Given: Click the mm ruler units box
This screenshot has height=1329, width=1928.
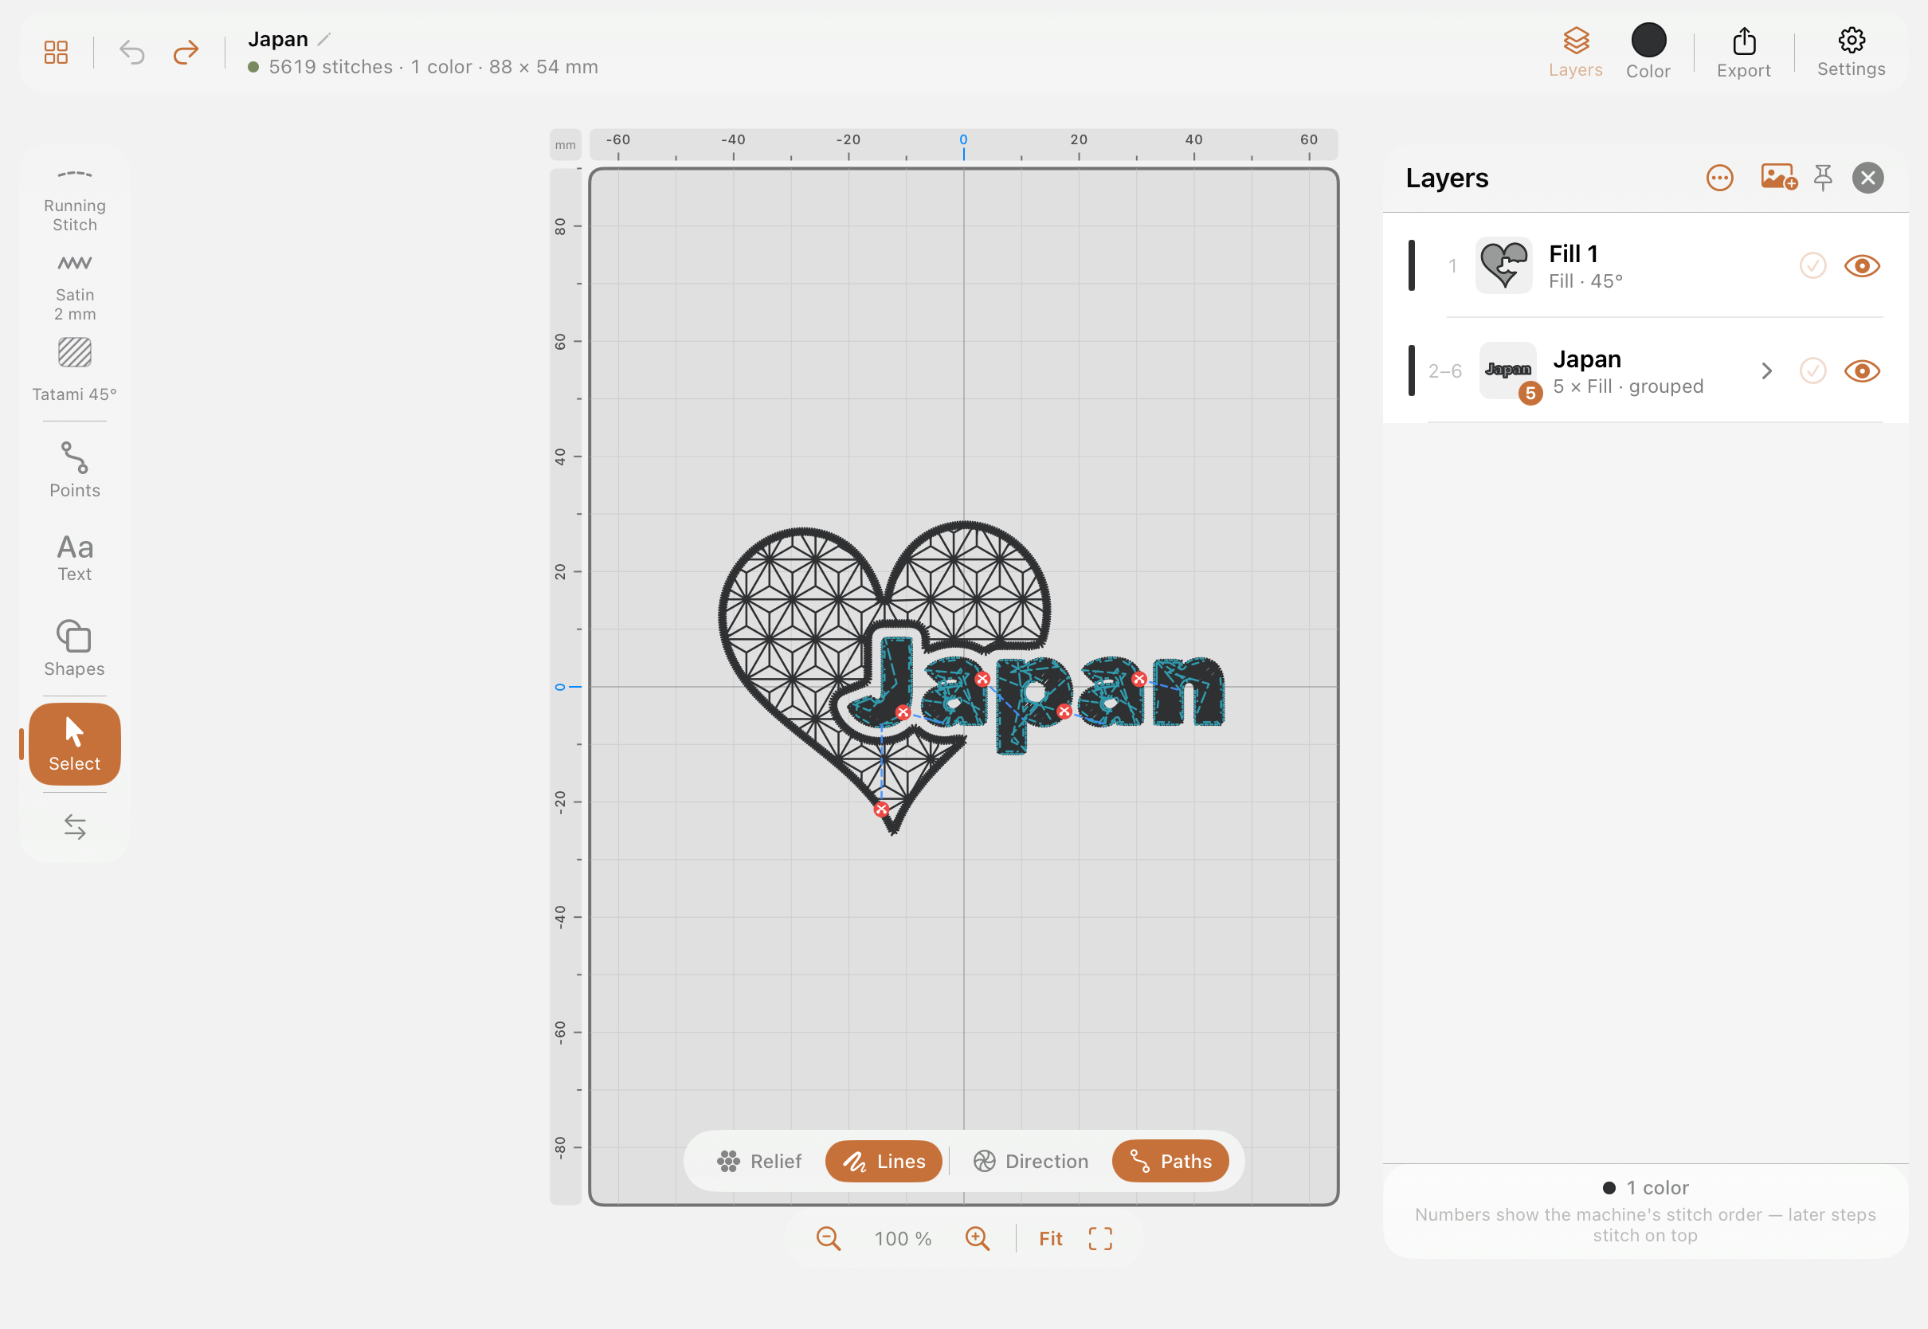Looking at the screenshot, I should coord(565,145).
